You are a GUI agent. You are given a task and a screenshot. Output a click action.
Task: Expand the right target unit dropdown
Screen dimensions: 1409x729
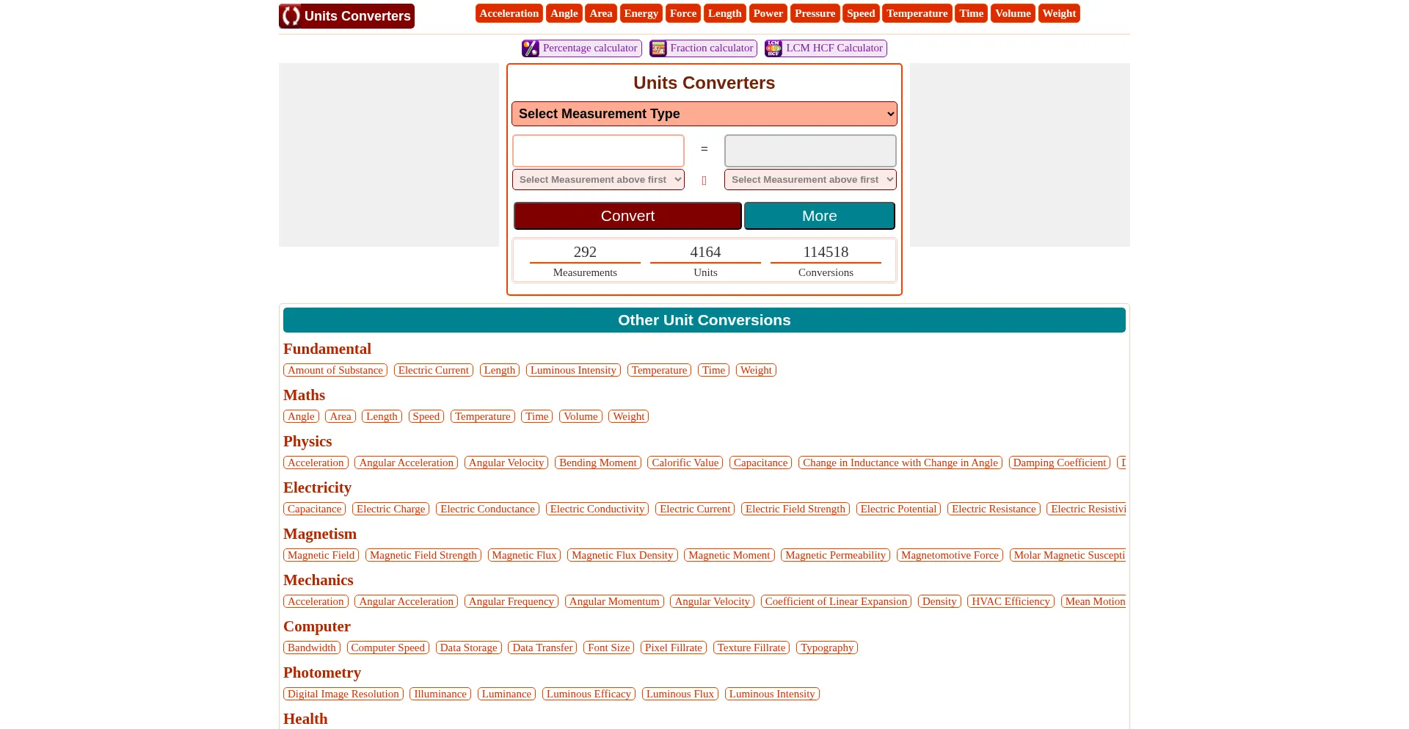click(809, 180)
